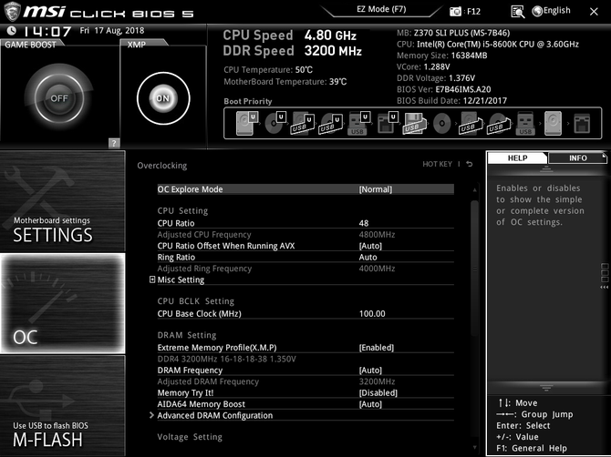611x457 pixels.
Task: Click the DDR4 3200MHz 16-18-18-38 1.350V text
Action: point(226,359)
